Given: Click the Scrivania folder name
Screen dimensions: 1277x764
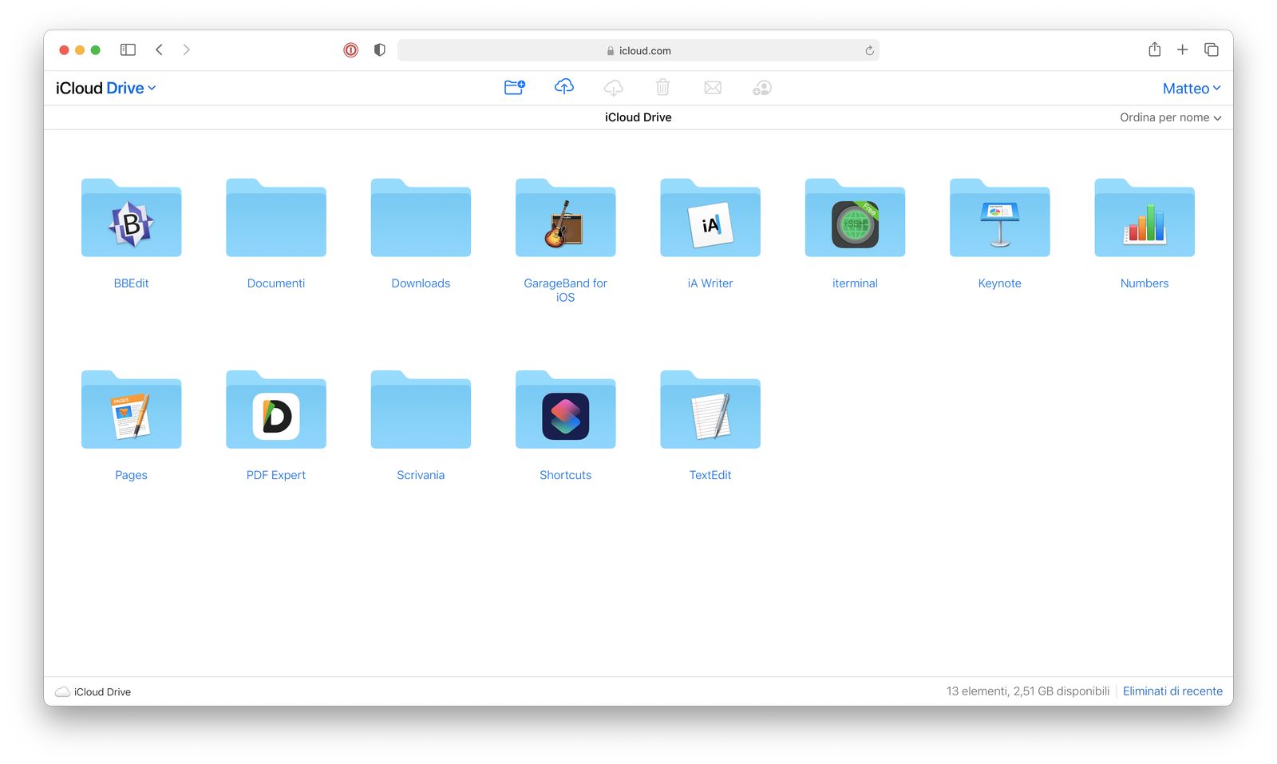Looking at the screenshot, I should click(421, 475).
